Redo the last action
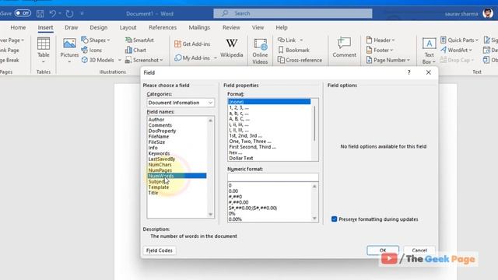This screenshot has width=498, height=280. pyautogui.click(x=69, y=14)
